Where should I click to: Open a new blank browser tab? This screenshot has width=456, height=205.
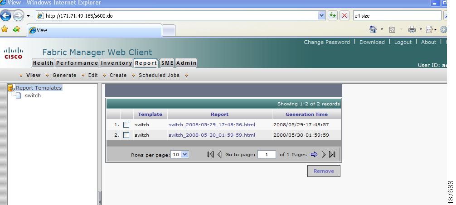(168, 30)
